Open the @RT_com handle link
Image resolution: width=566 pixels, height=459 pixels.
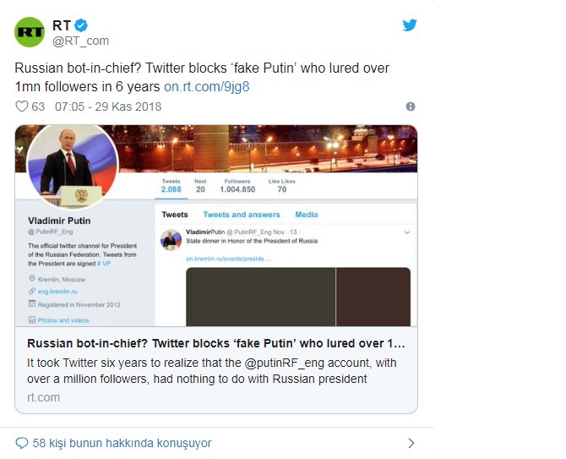pyautogui.click(x=80, y=41)
